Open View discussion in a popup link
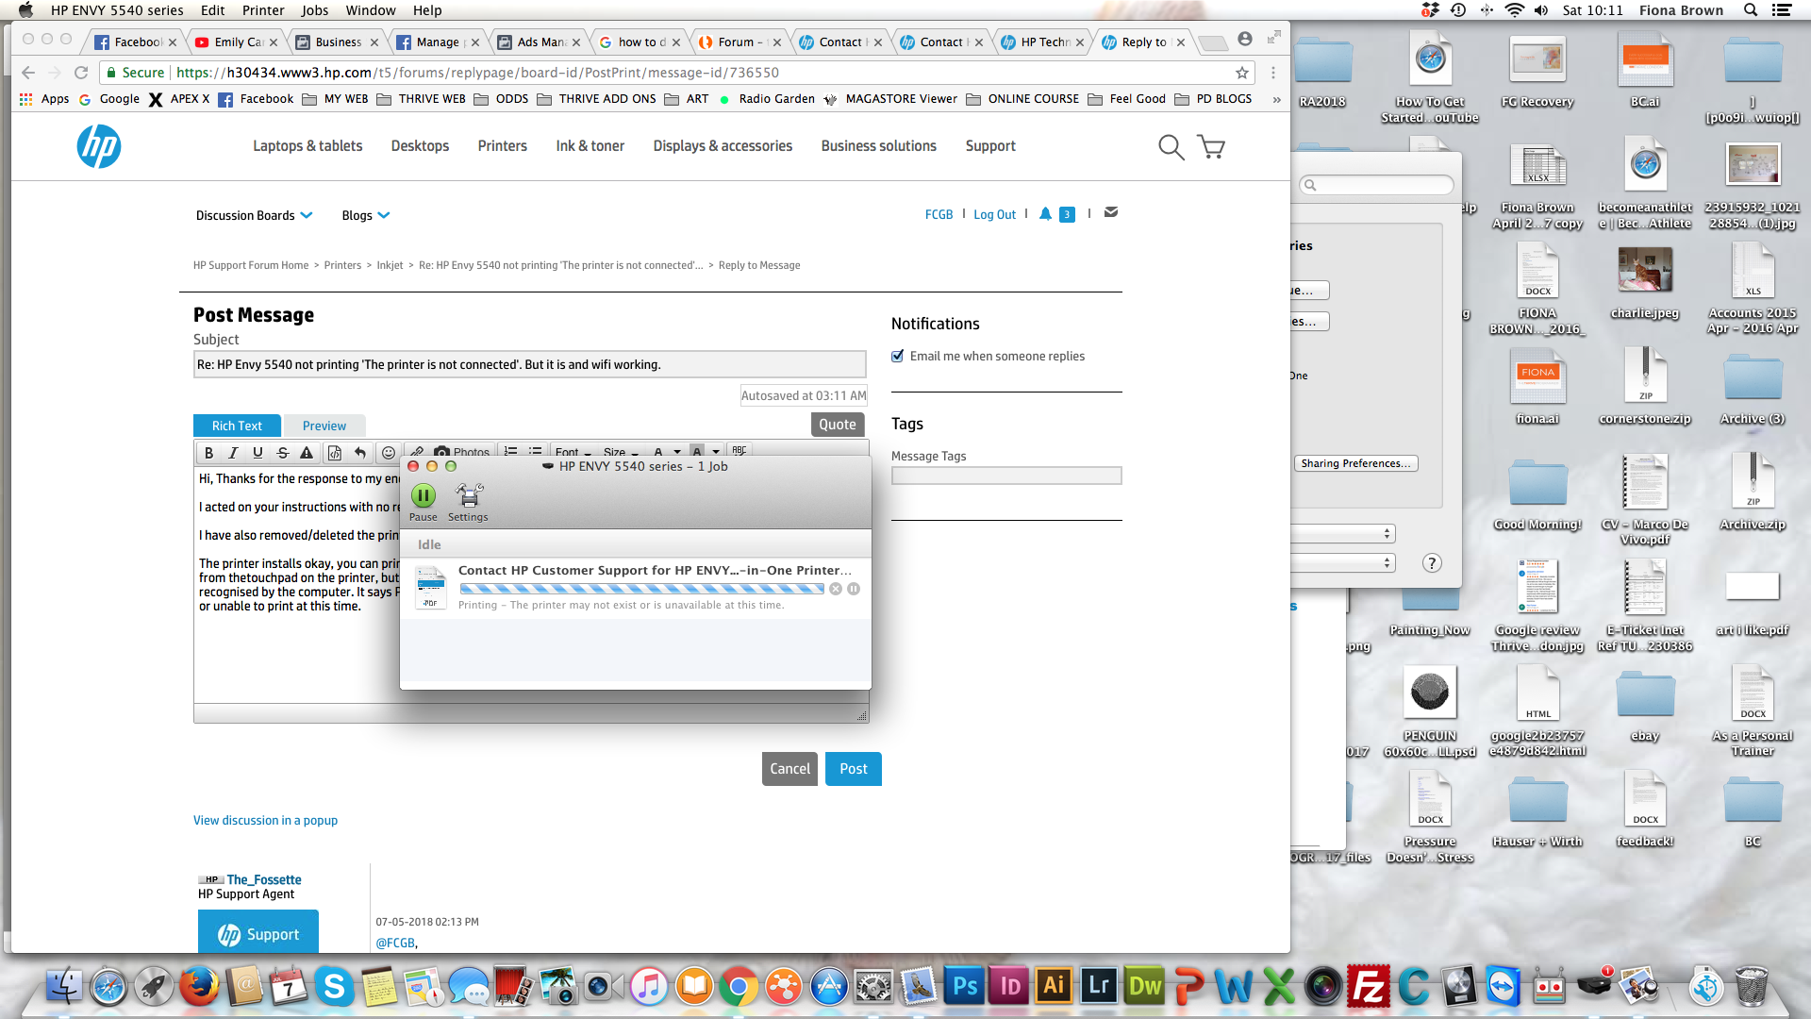Viewport: 1811px width, 1019px height. (x=265, y=820)
